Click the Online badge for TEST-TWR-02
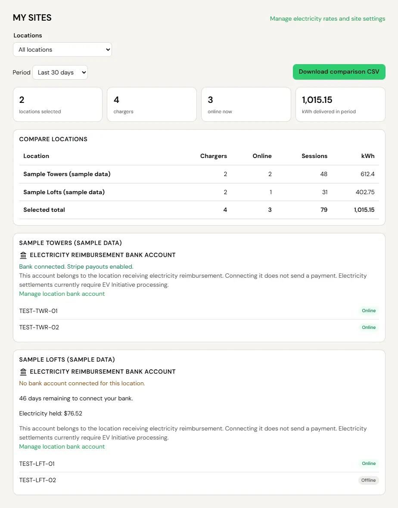398x508 pixels. (x=369, y=328)
